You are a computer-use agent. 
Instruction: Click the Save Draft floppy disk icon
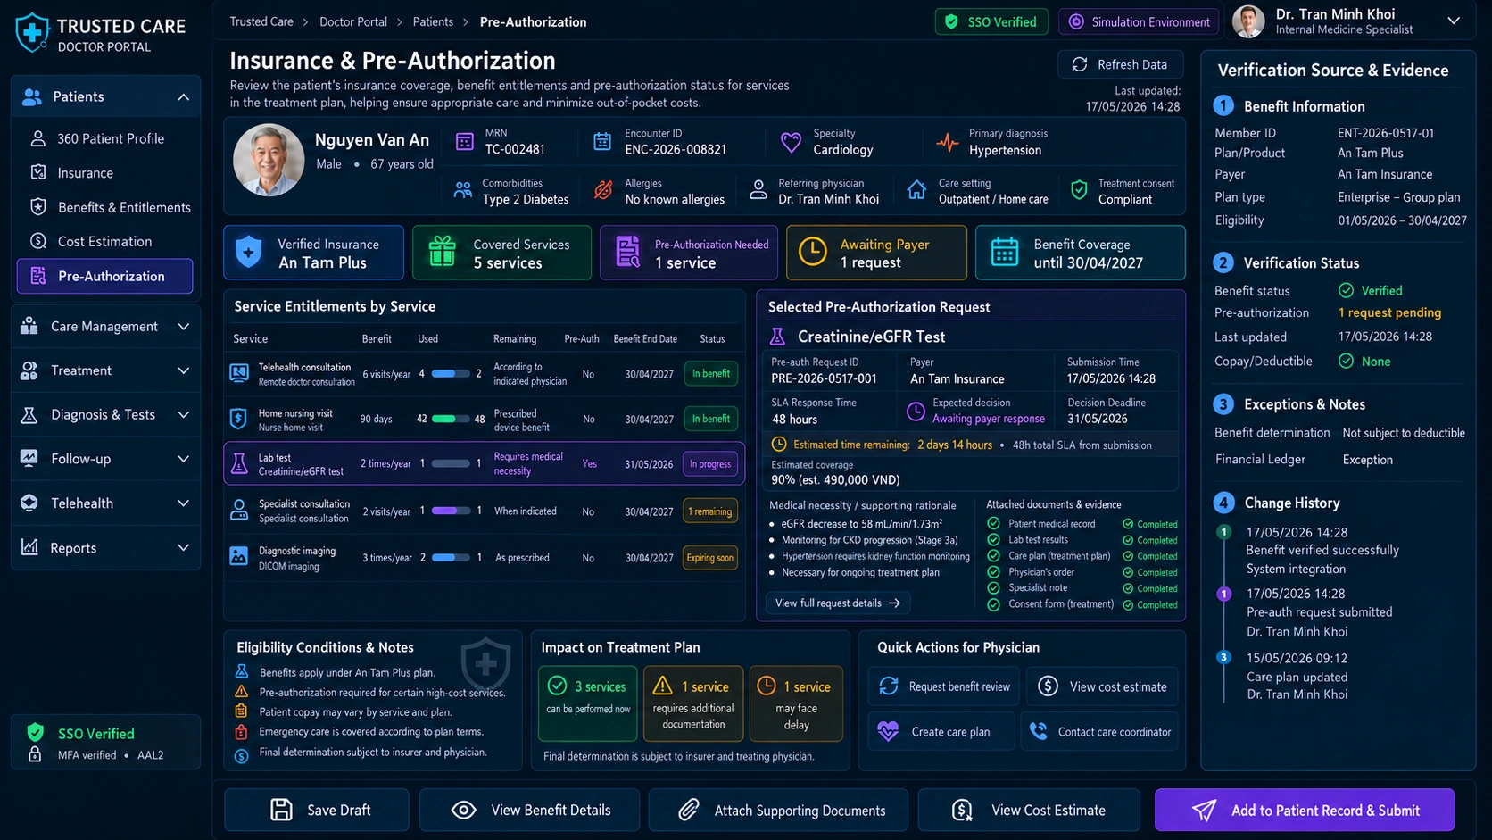coord(281,810)
